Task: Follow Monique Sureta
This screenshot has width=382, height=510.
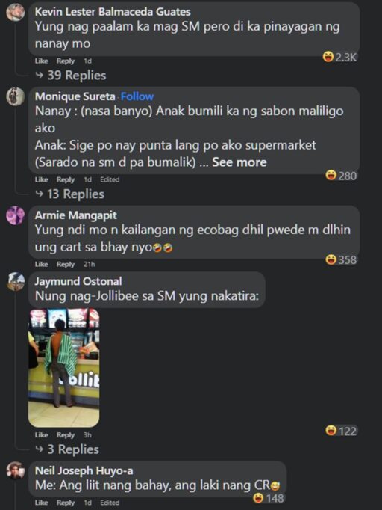Action: click(137, 96)
